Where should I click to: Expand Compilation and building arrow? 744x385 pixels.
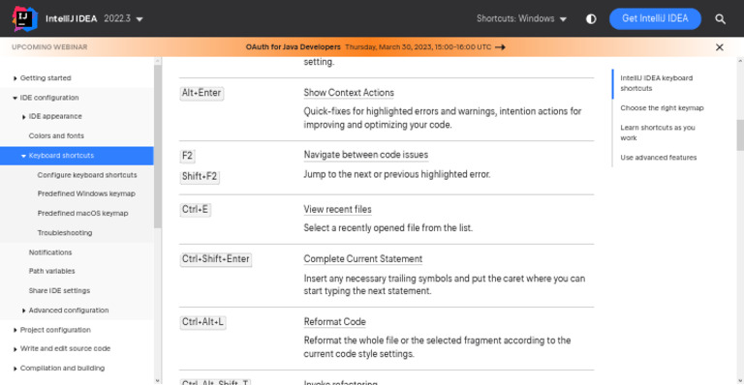point(15,369)
